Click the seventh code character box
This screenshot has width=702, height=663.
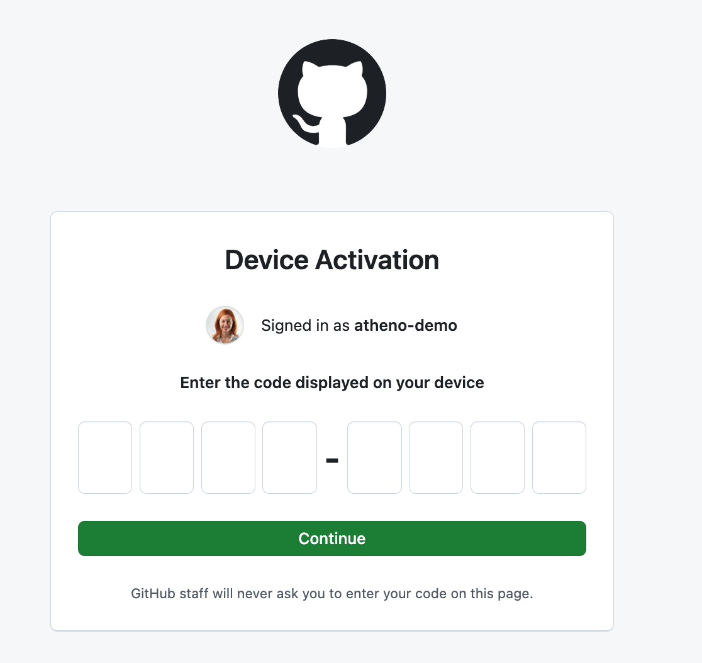498,457
